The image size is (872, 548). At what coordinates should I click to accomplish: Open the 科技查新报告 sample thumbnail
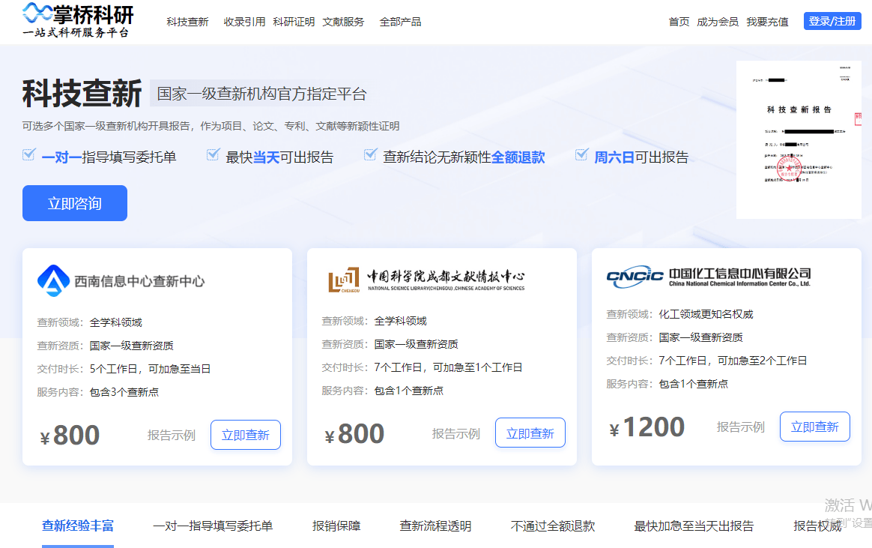click(x=799, y=139)
